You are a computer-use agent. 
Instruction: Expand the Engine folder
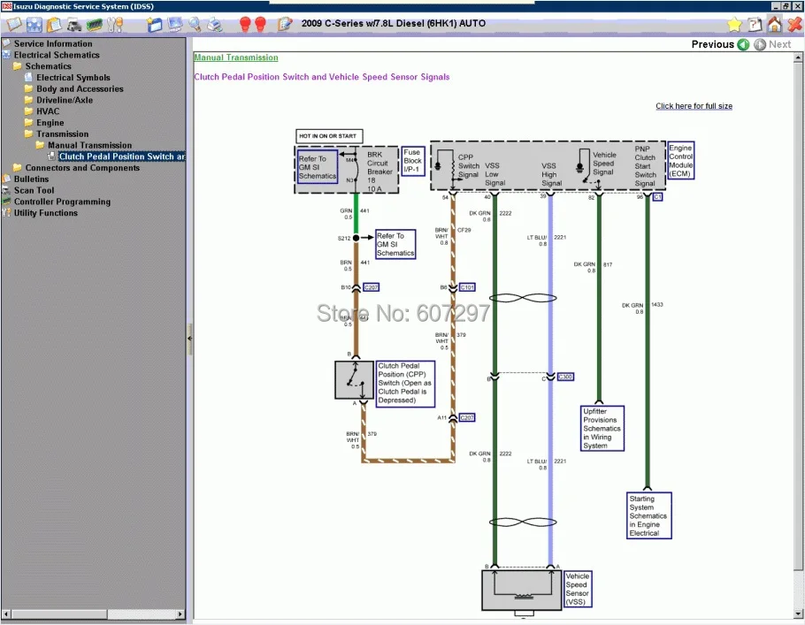[50, 123]
